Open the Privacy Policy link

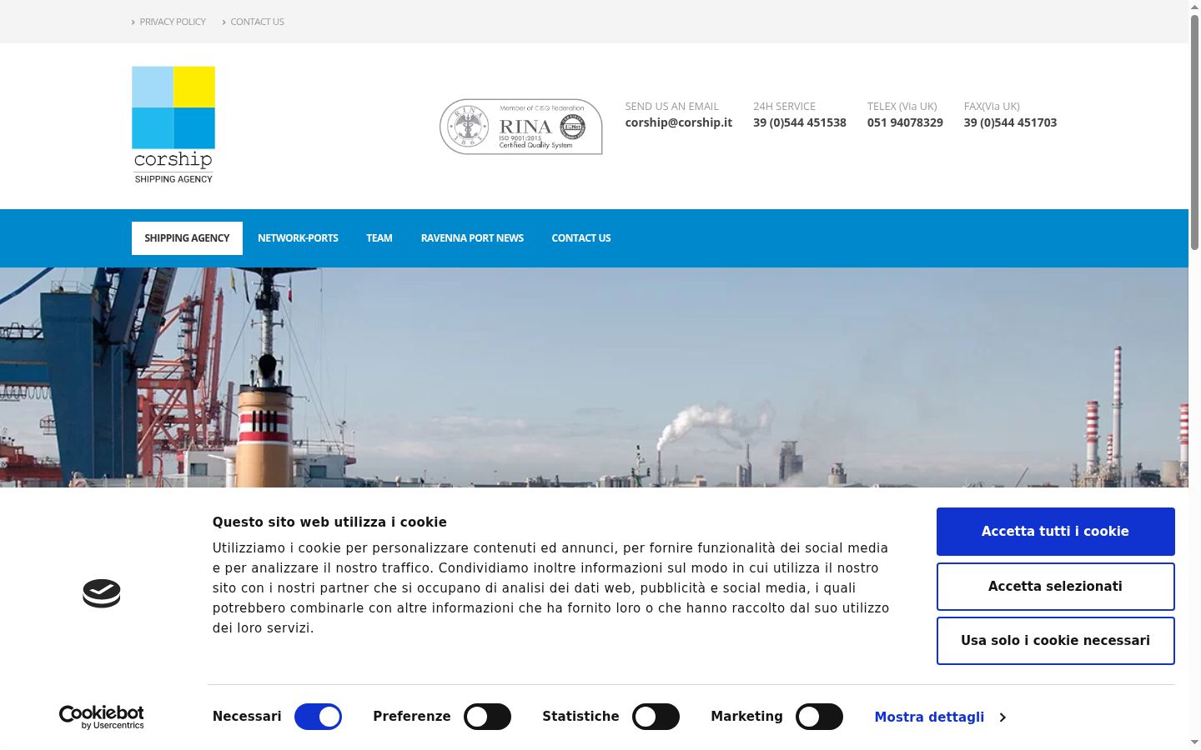pyautogui.click(x=173, y=22)
